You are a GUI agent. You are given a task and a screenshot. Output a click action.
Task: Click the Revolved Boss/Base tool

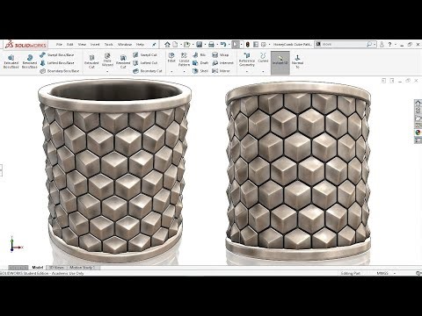(30, 61)
